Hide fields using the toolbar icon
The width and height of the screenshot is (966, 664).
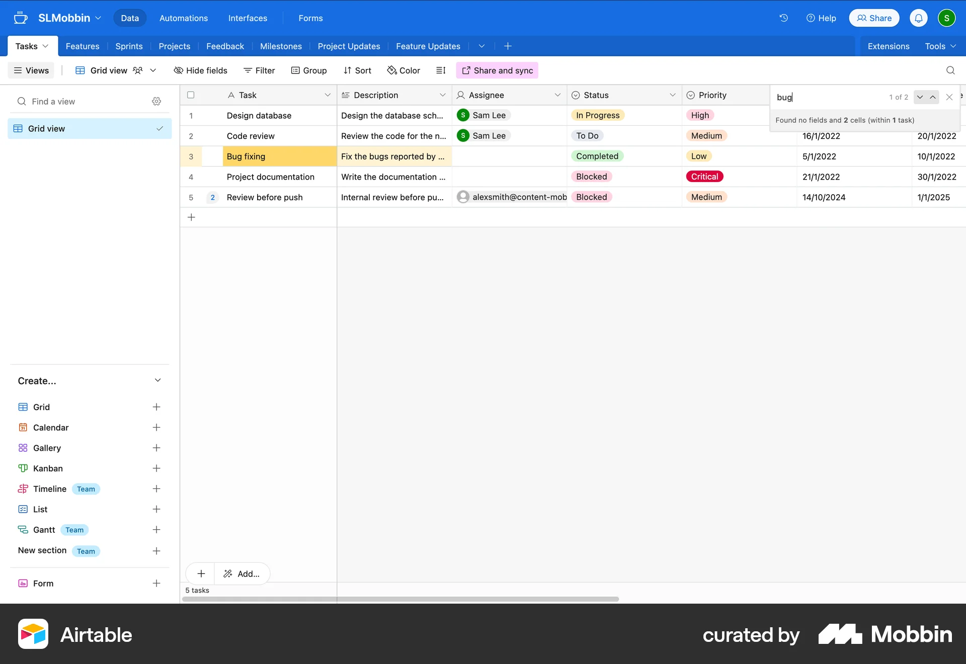pos(200,70)
